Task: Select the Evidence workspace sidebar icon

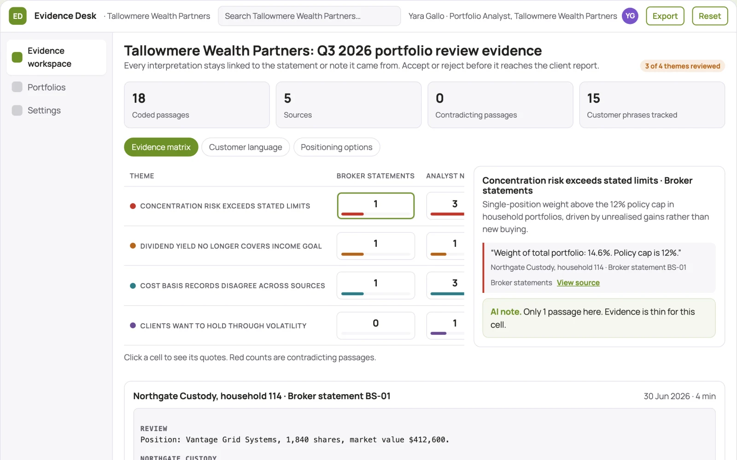Action: pos(17,57)
